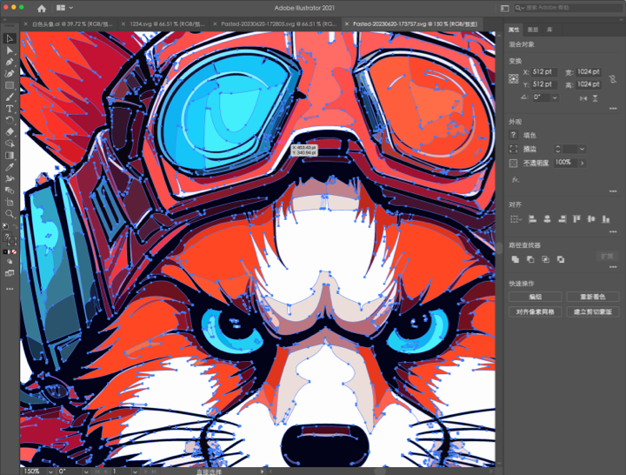This screenshot has height=475, width=626.
Task: Open more options in 变换 section
Action: pyautogui.click(x=613, y=108)
